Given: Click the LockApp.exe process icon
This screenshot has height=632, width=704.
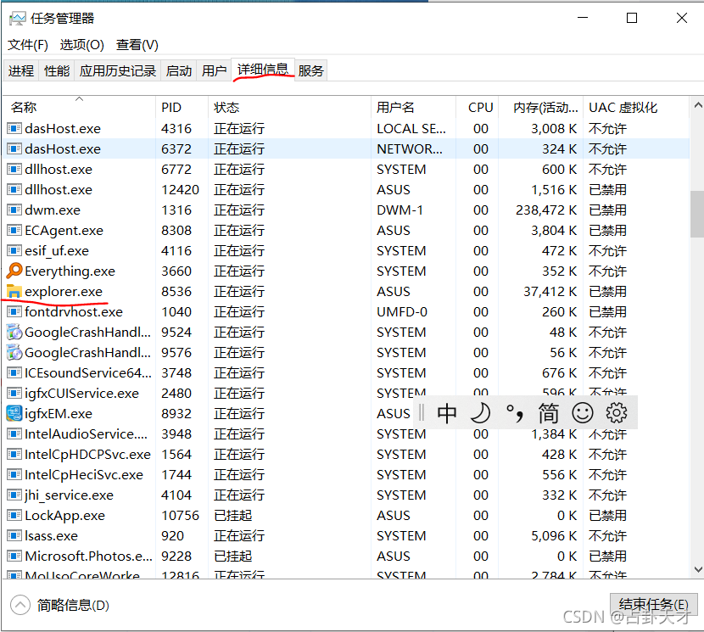Looking at the screenshot, I should coord(14,515).
